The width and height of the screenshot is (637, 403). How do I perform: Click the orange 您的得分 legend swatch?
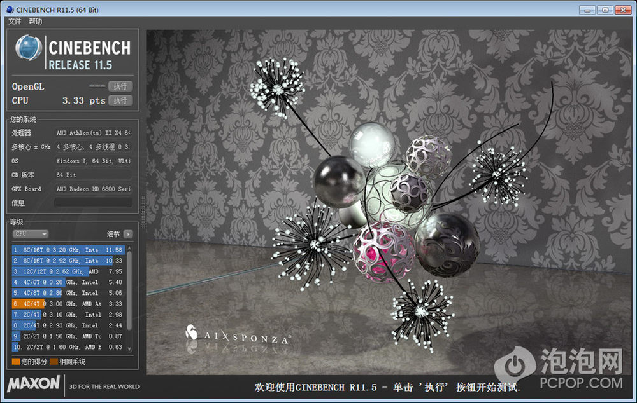tap(16, 361)
